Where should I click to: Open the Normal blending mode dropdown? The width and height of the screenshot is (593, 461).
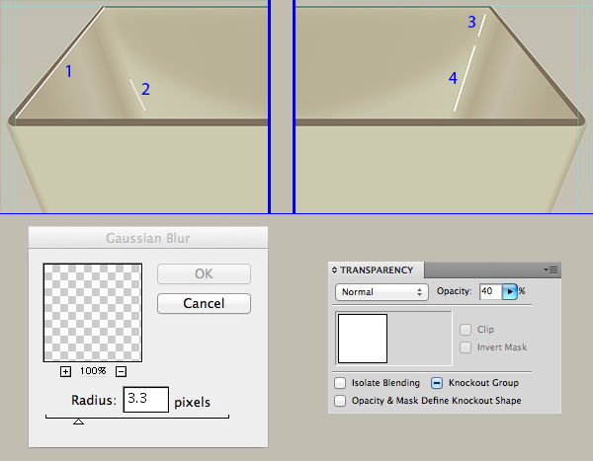(381, 292)
